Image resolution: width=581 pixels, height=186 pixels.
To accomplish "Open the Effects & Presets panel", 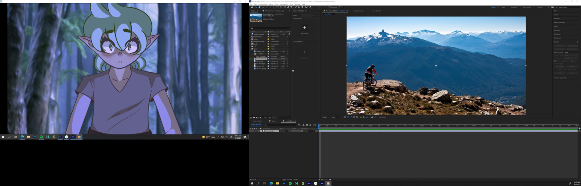I will (560, 23).
